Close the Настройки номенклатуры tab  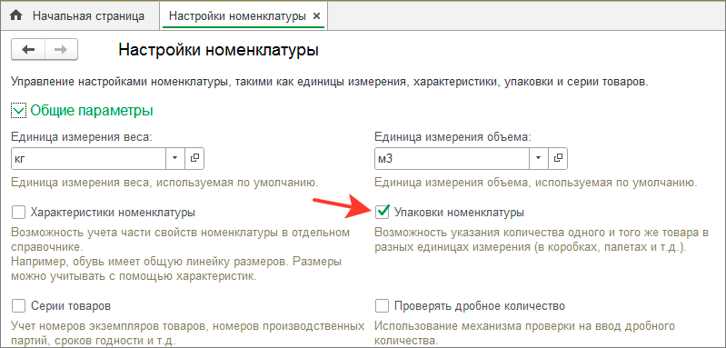[317, 16]
